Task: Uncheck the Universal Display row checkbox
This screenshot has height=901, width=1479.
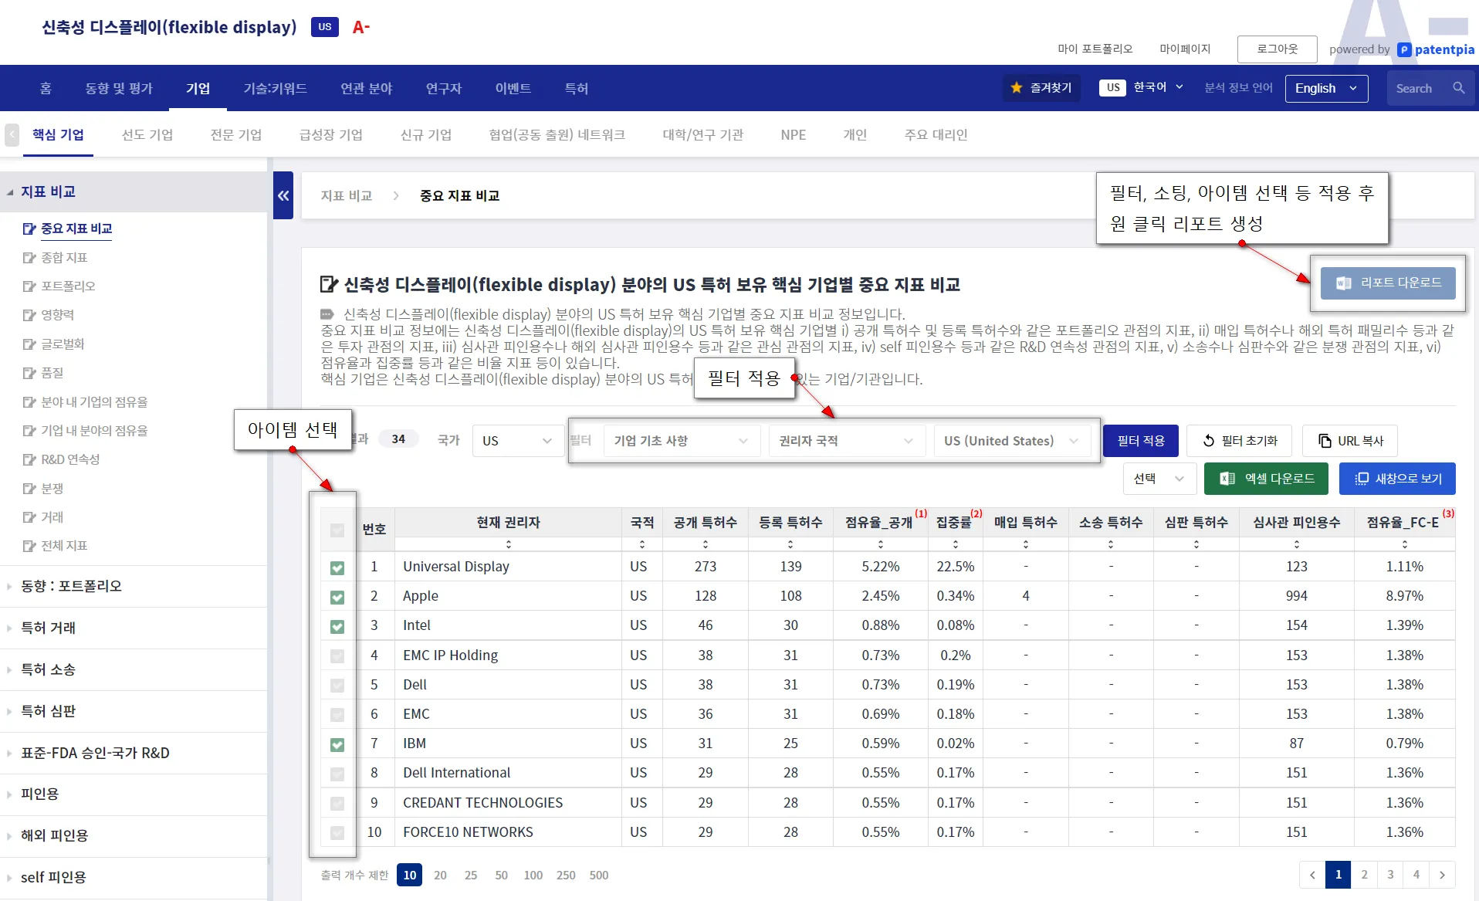Action: tap(337, 568)
